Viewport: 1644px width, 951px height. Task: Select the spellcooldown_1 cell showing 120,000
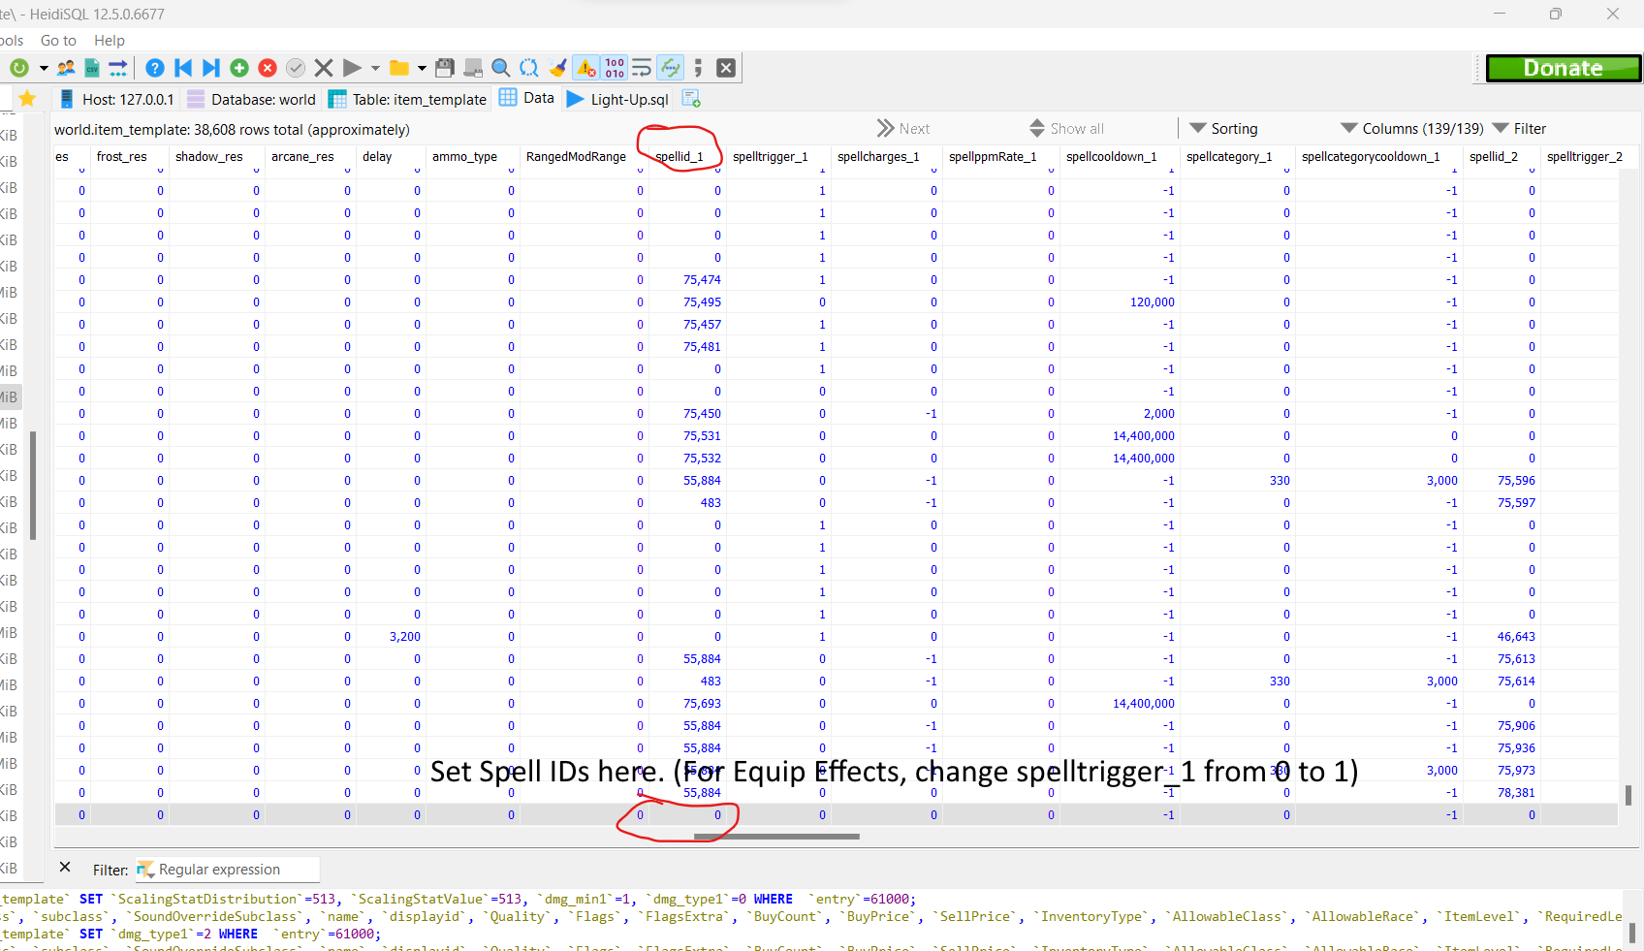tap(1119, 302)
